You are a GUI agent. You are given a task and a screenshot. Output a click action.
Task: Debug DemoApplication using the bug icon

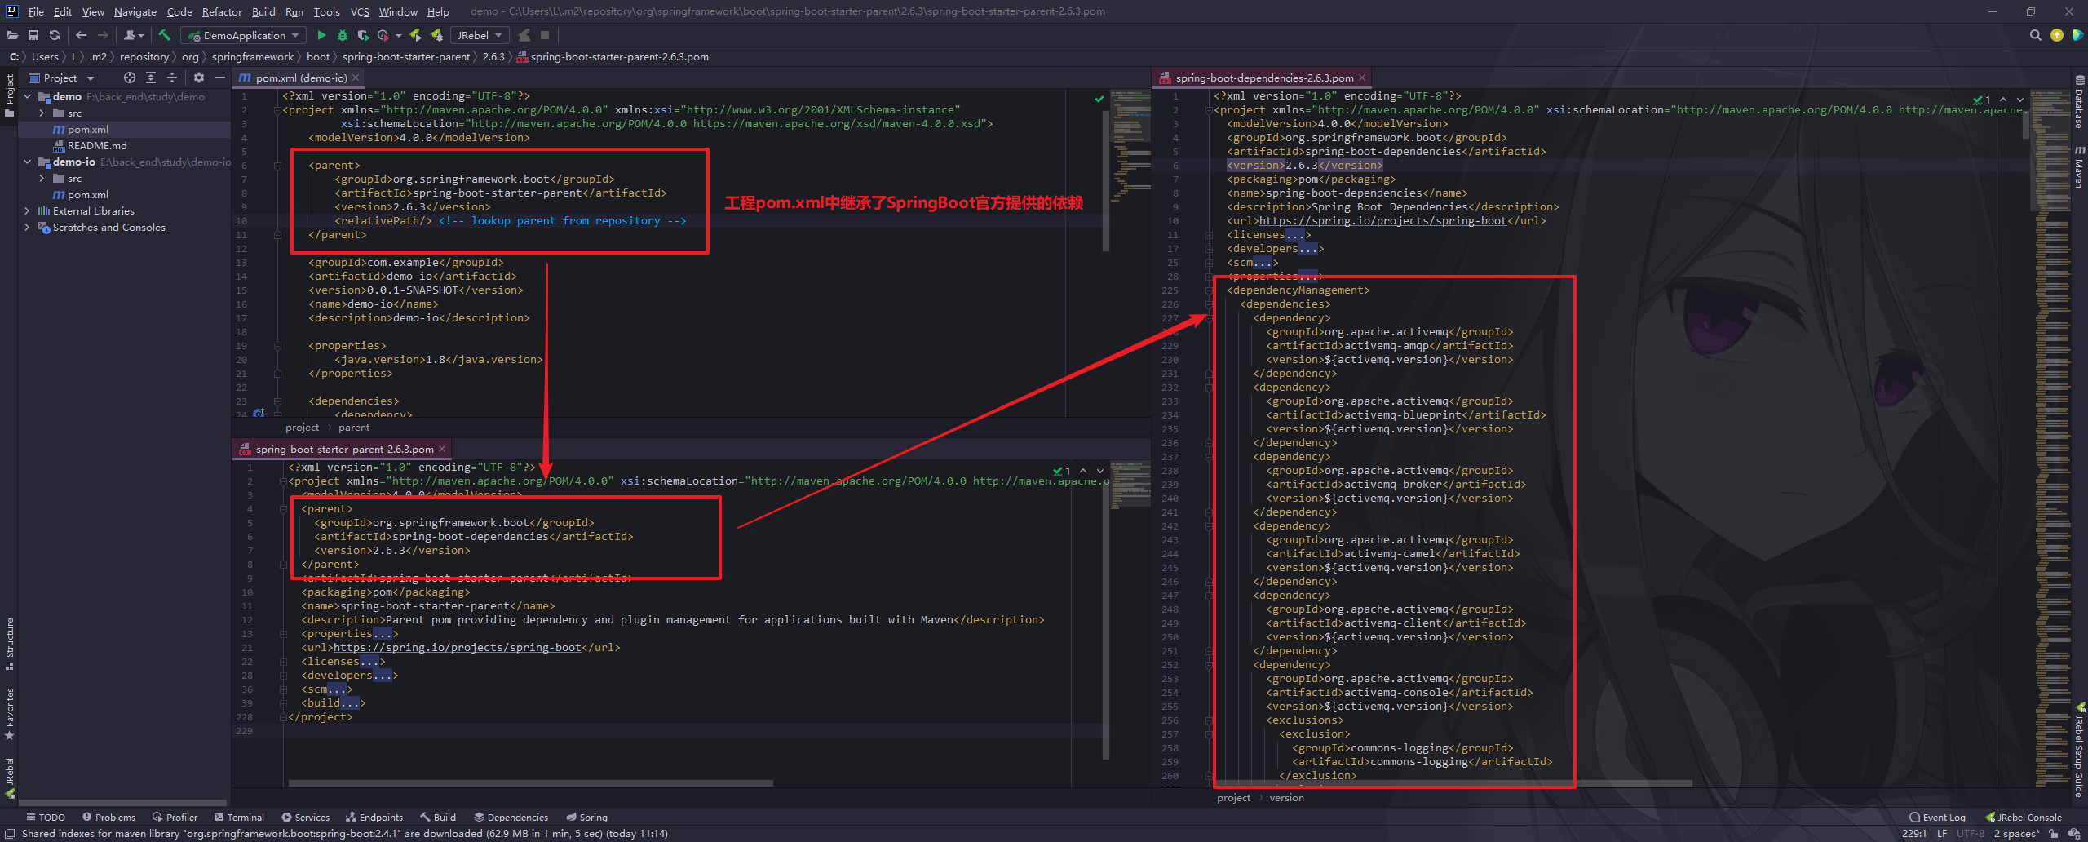[x=343, y=35]
